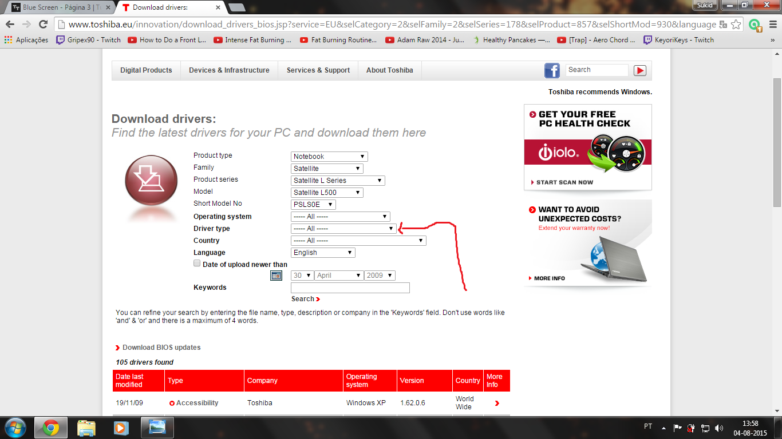782x439 pixels.
Task: Click the browser forward arrow
Action: 26,25
